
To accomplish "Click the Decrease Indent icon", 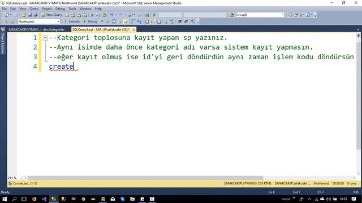I will (x=180, y=21).
